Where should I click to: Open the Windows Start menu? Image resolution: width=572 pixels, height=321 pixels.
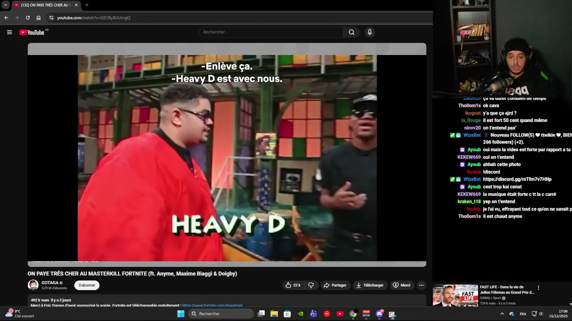tap(181, 314)
